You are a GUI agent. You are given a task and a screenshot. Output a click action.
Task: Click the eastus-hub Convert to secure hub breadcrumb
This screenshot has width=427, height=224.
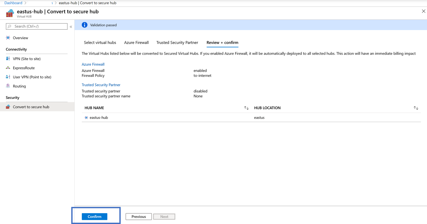point(88,3)
